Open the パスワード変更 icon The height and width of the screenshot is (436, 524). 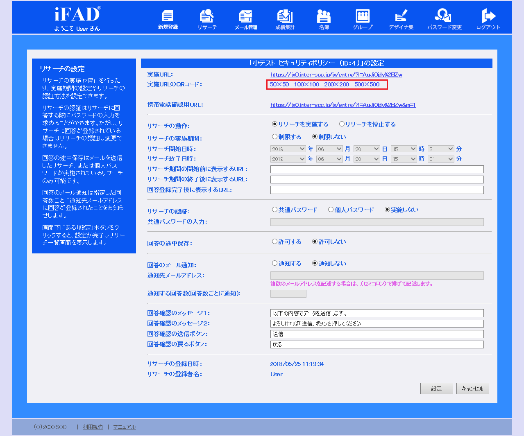[444, 19]
